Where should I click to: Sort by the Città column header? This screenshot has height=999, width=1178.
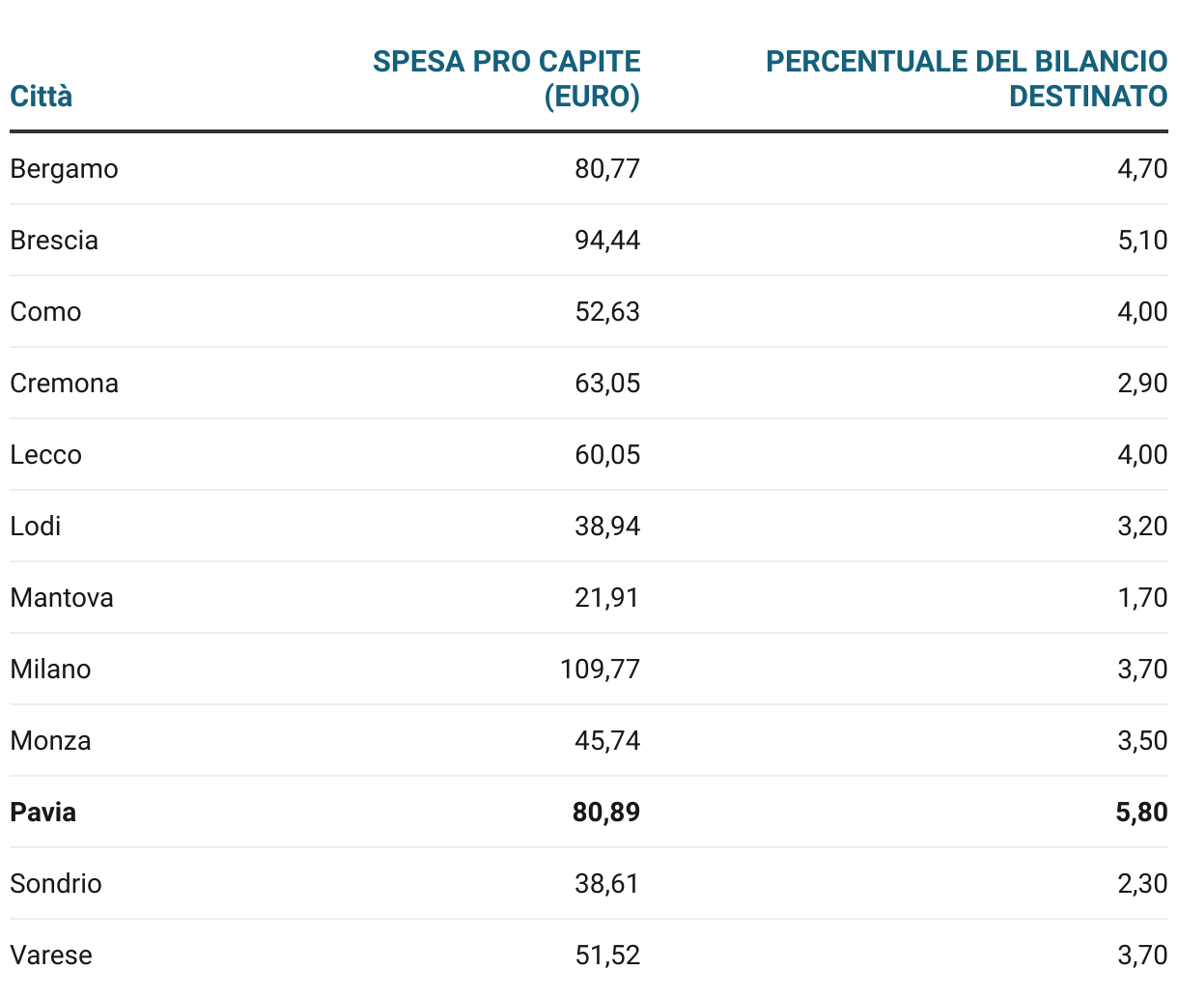pos(42,97)
